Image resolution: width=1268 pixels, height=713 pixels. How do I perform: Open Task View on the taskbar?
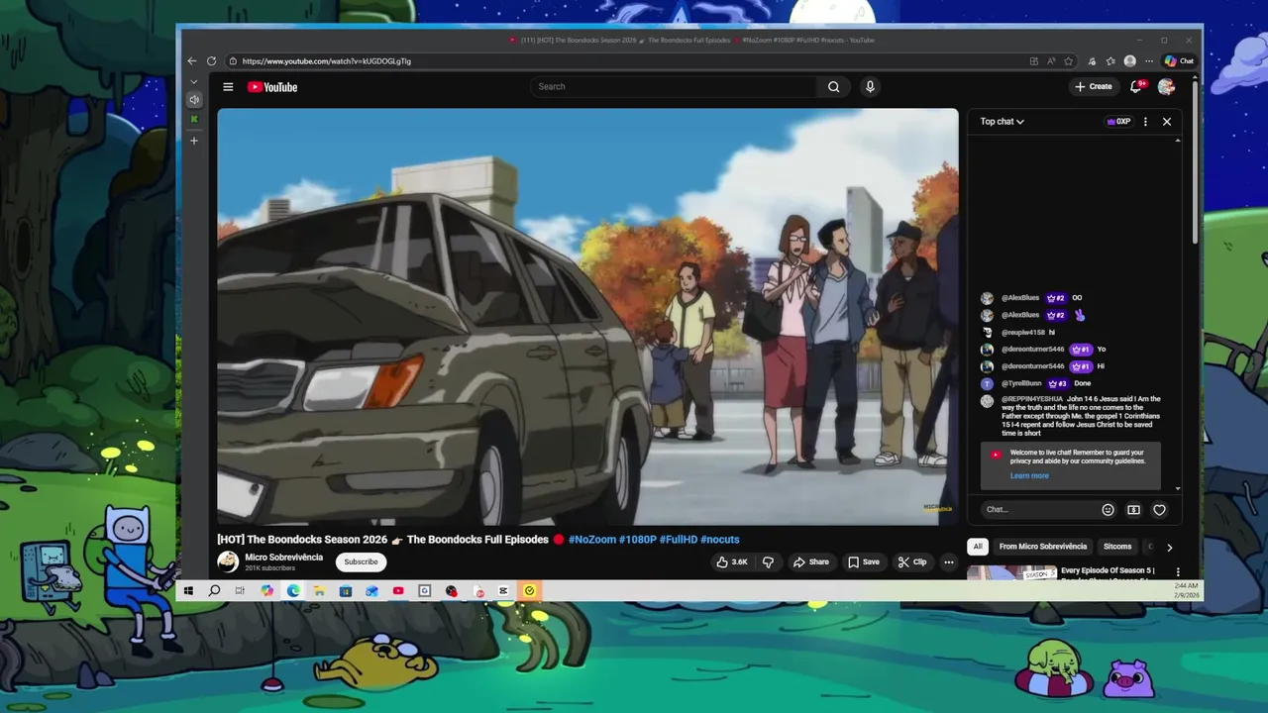tap(240, 591)
